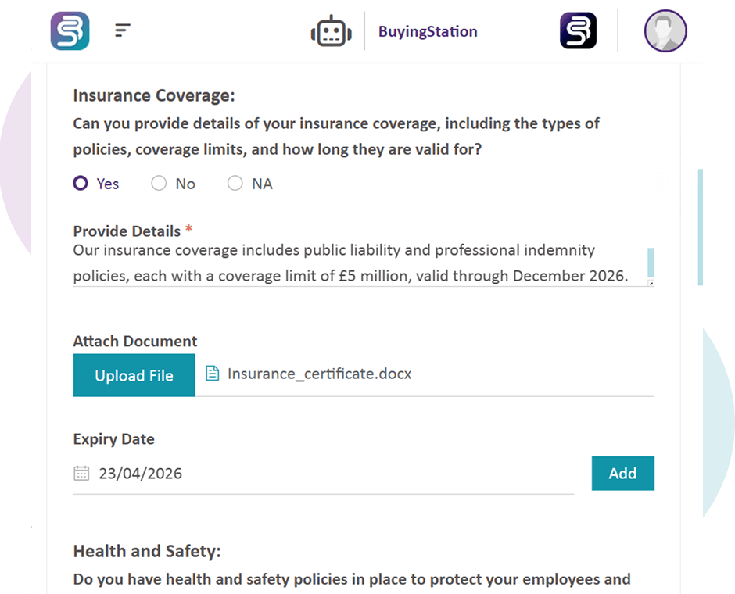This screenshot has width=735, height=594.
Task: Open the hamburger navigation menu
Action: pyautogui.click(x=122, y=31)
